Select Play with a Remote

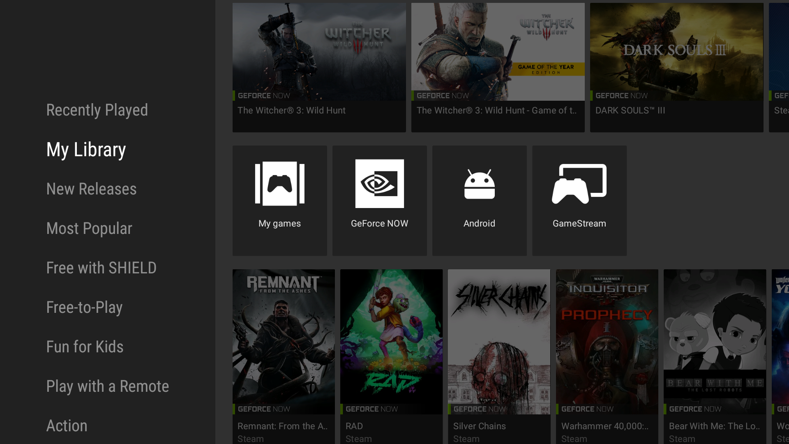coord(107,386)
